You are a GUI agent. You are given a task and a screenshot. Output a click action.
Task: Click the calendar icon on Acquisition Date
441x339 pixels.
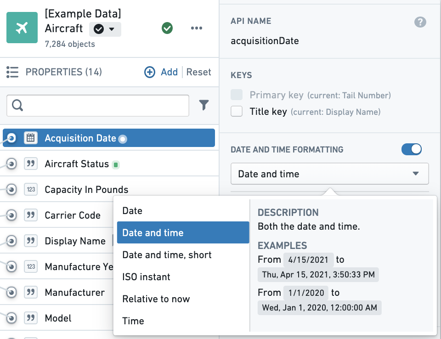31,138
